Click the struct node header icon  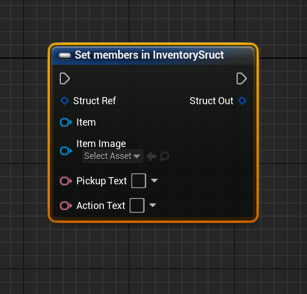65,56
